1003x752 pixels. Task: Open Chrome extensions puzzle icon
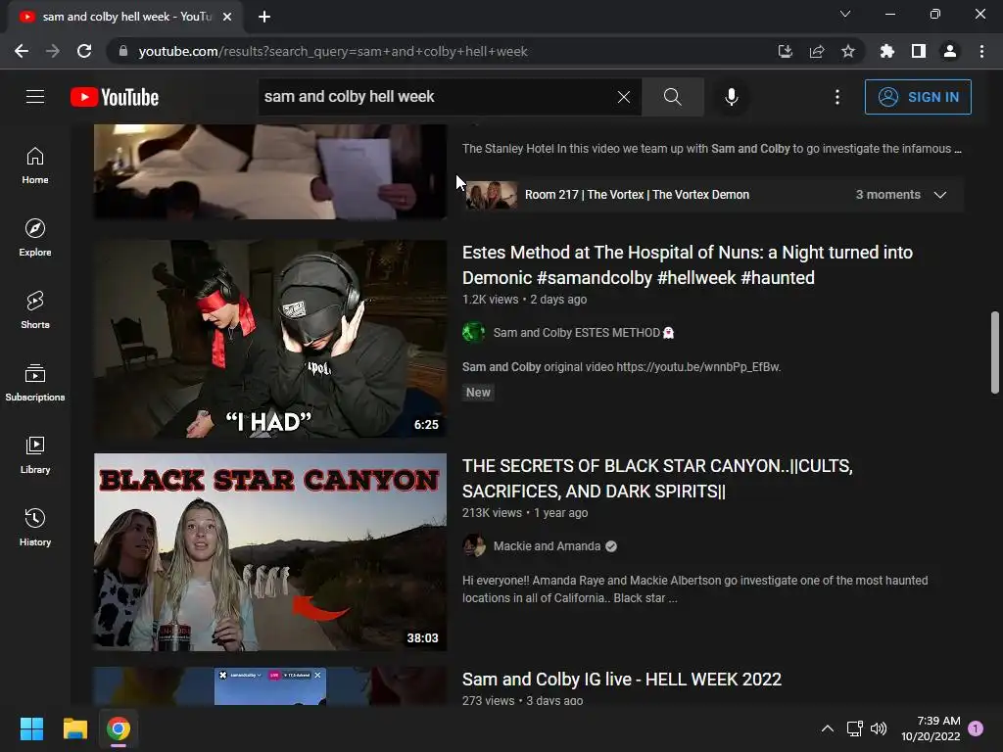[887, 51]
